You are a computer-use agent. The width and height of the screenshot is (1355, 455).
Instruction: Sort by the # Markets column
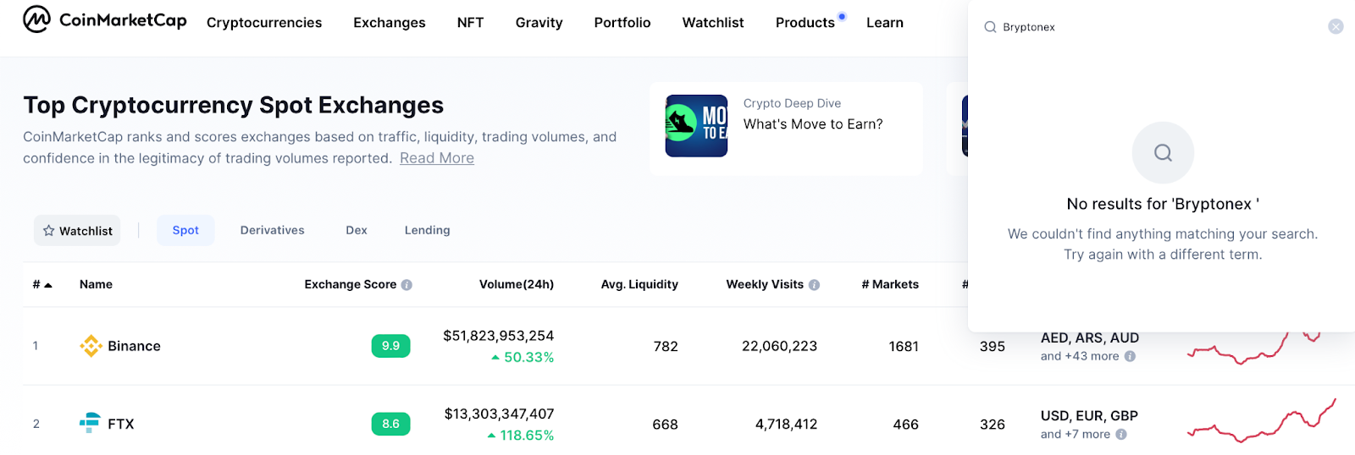tap(890, 284)
